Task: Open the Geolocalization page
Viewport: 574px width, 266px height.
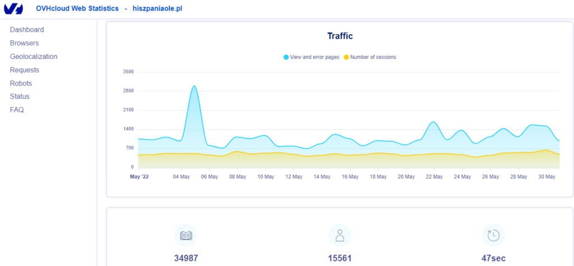Action: [x=34, y=57]
